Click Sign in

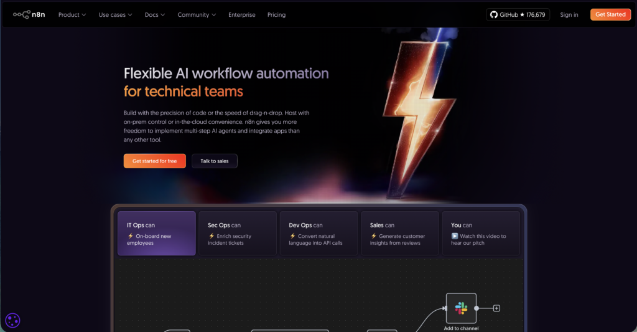[569, 15]
